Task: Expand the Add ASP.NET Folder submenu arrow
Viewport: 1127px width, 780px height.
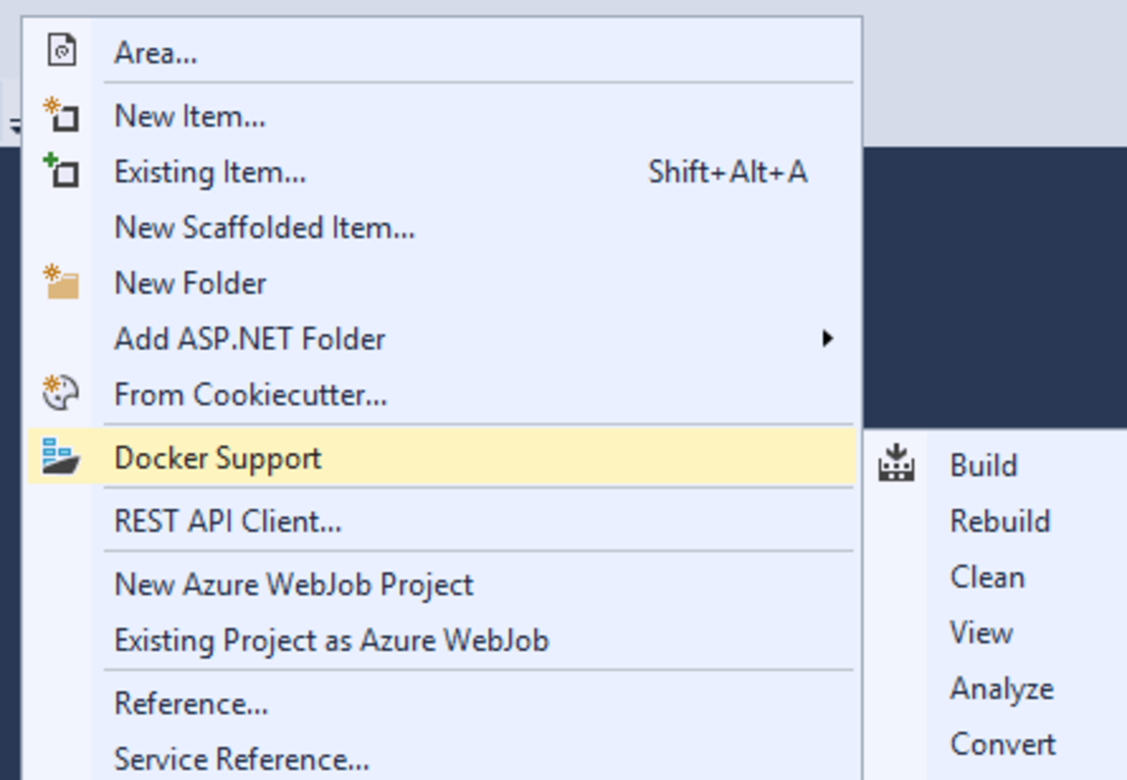Action: coord(827,339)
